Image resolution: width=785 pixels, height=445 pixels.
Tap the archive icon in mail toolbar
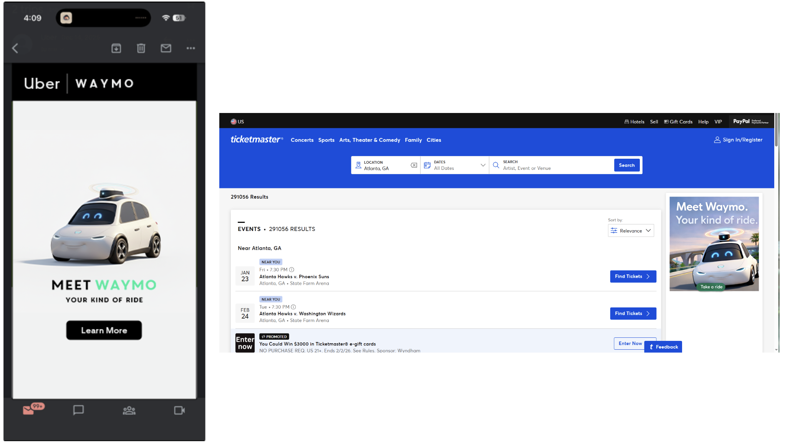click(116, 48)
